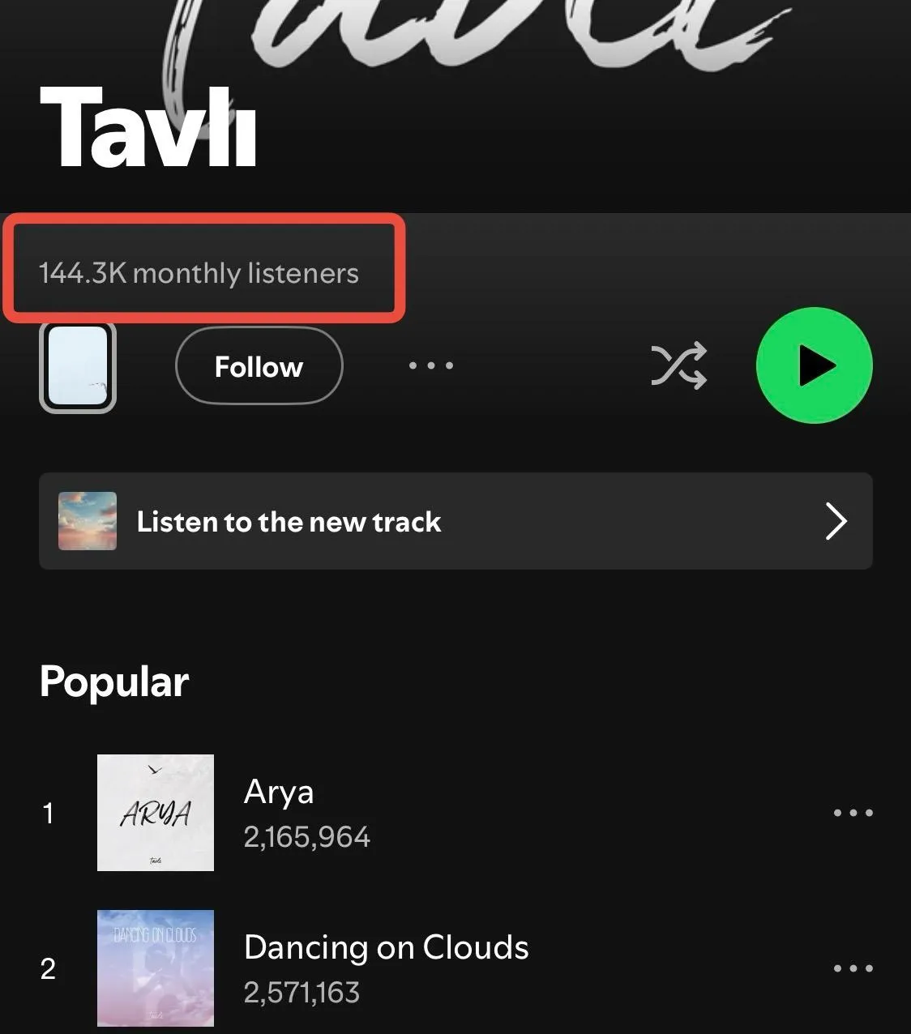Click the Tavlı artist name heading
This screenshot has height=1034, width=911.
tap(148, 127)
